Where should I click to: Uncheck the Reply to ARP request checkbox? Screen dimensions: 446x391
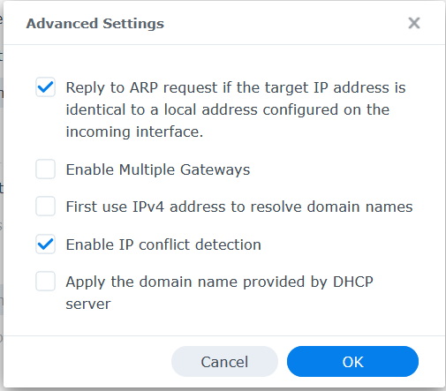pos(45,87)
